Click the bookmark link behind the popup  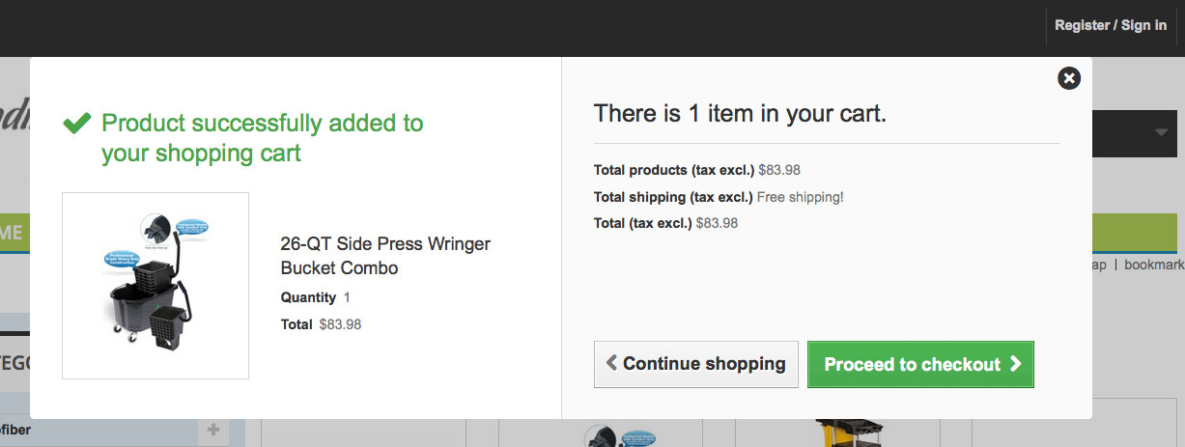pyautogui.click(x=1153, y=265)
